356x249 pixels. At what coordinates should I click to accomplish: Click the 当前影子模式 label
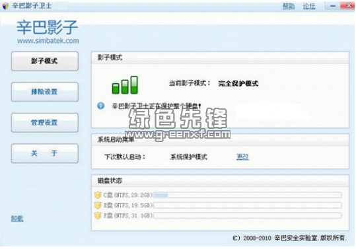pyautogui.click(x=190, y=83)
